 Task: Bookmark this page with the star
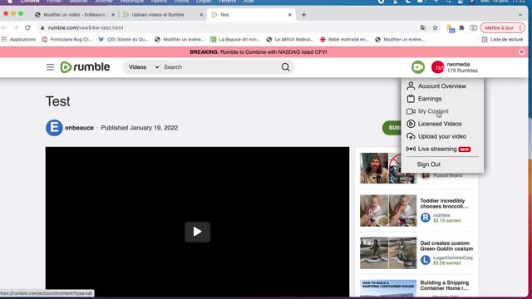click(436, 27)
